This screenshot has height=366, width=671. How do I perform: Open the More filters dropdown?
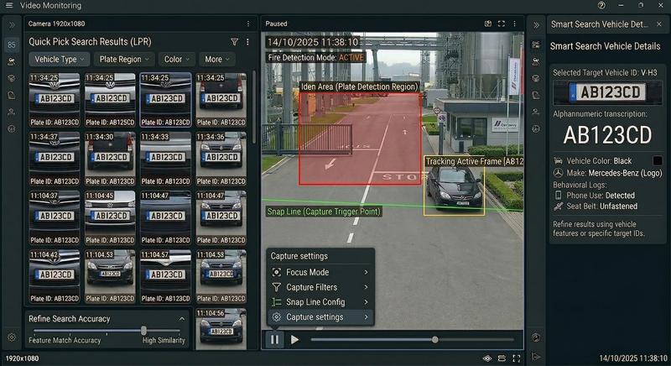(x=217, y=59)
